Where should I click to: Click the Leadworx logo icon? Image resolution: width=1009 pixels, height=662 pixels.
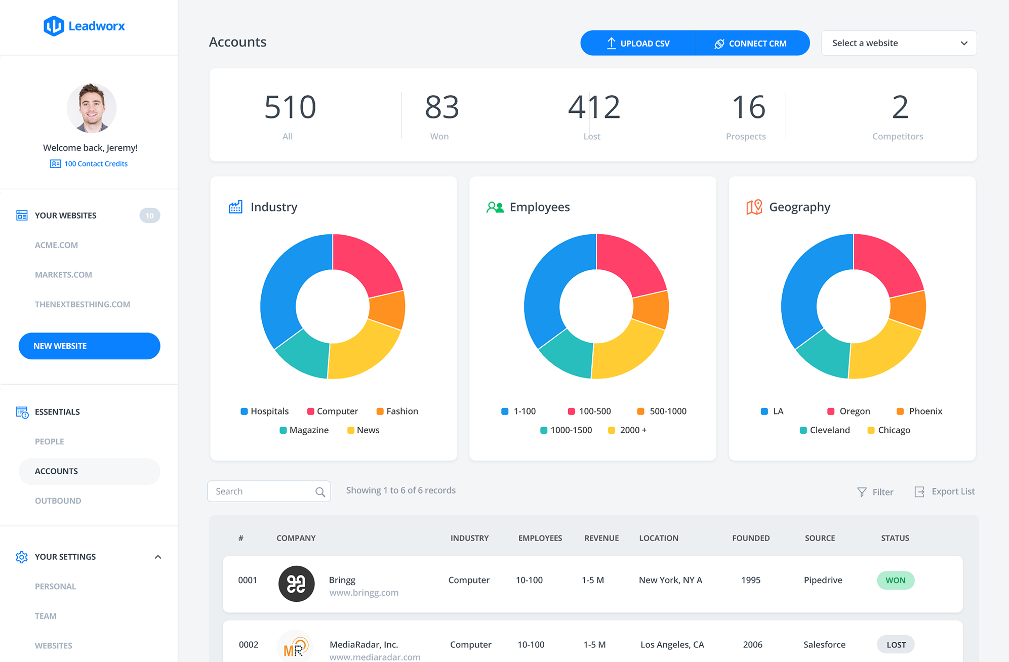54,26
